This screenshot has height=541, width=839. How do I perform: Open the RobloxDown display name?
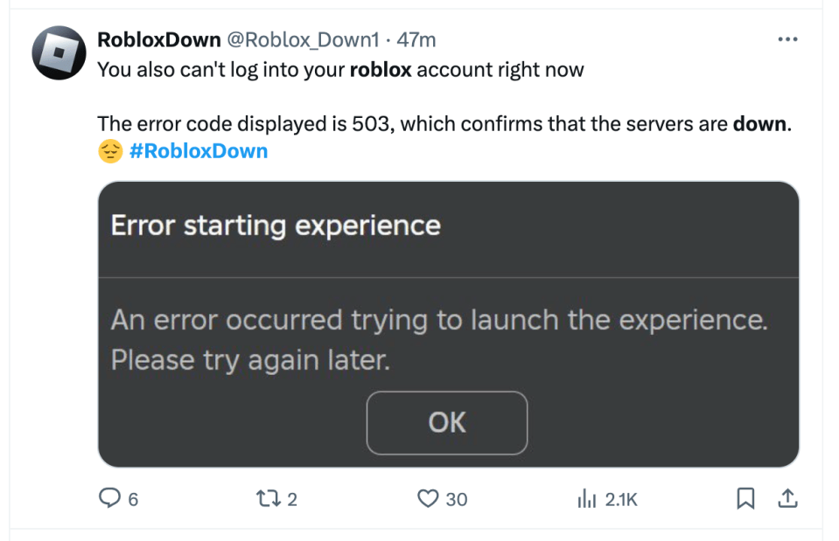tap(159, 39)
